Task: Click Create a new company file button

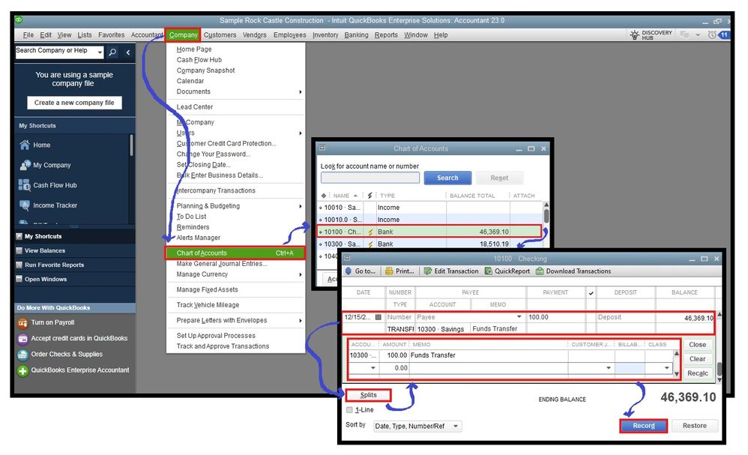Action: pyautogui.click(x=74, y=103)
